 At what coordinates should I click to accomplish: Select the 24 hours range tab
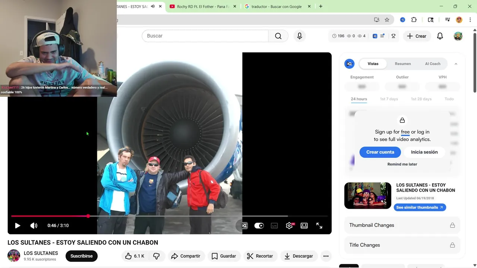coord(359,99)
